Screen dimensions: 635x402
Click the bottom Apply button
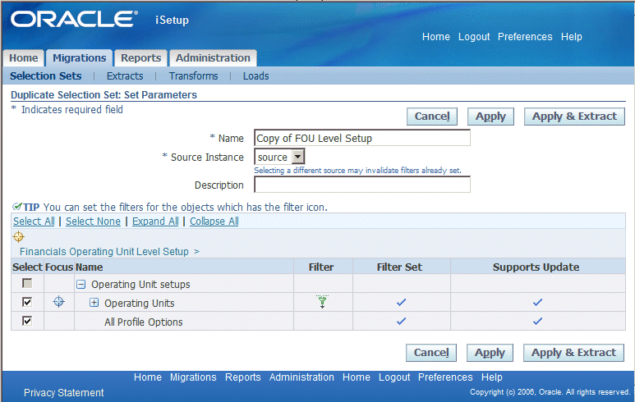pyautogui.click(x=490, y=353)
